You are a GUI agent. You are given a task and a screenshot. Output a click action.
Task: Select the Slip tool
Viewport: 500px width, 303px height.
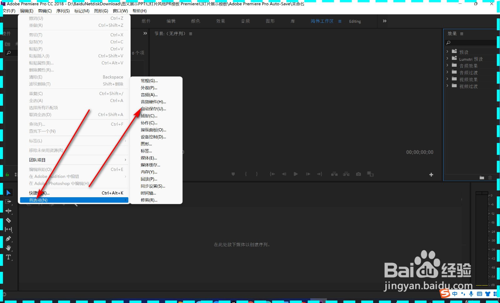[8, 229]
